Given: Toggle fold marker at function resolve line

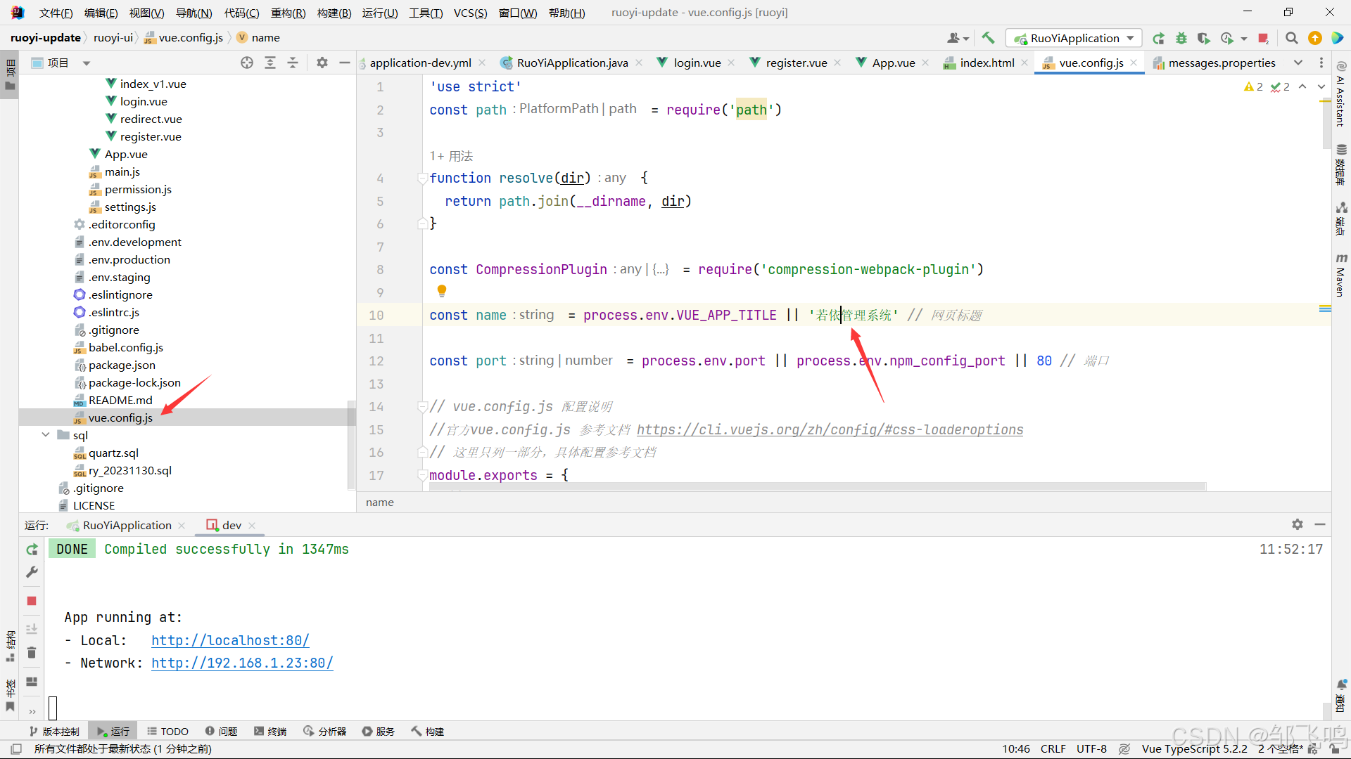Looking at the screenshot, I should [422, 179].
